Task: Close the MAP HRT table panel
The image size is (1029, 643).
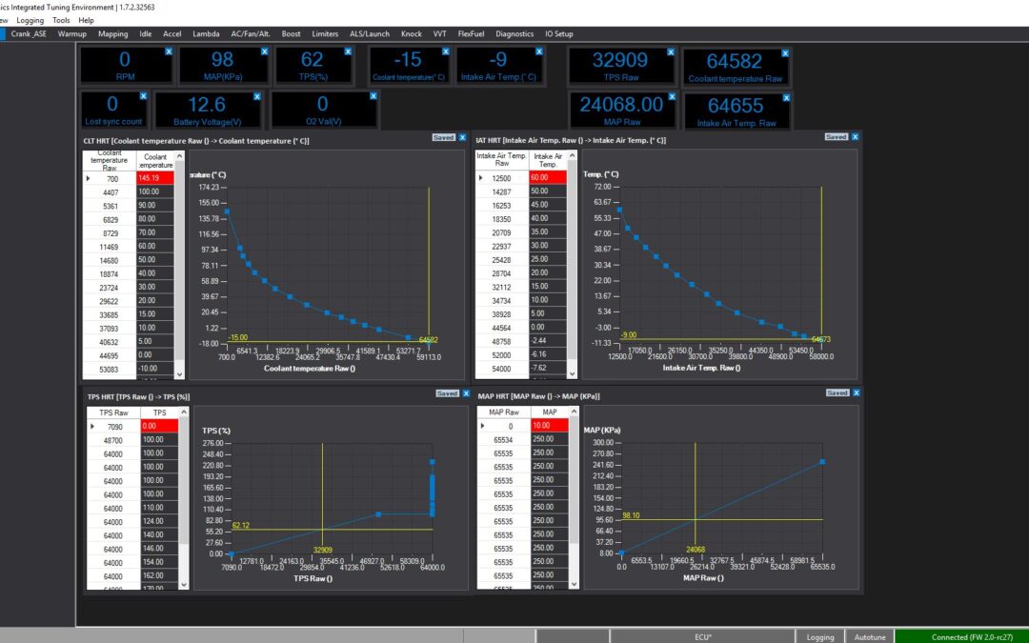Action: tap(856, 392)
